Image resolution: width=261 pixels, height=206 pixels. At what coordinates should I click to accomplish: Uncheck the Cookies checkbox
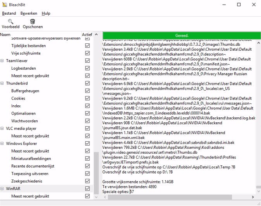click(x=88, y=98)
